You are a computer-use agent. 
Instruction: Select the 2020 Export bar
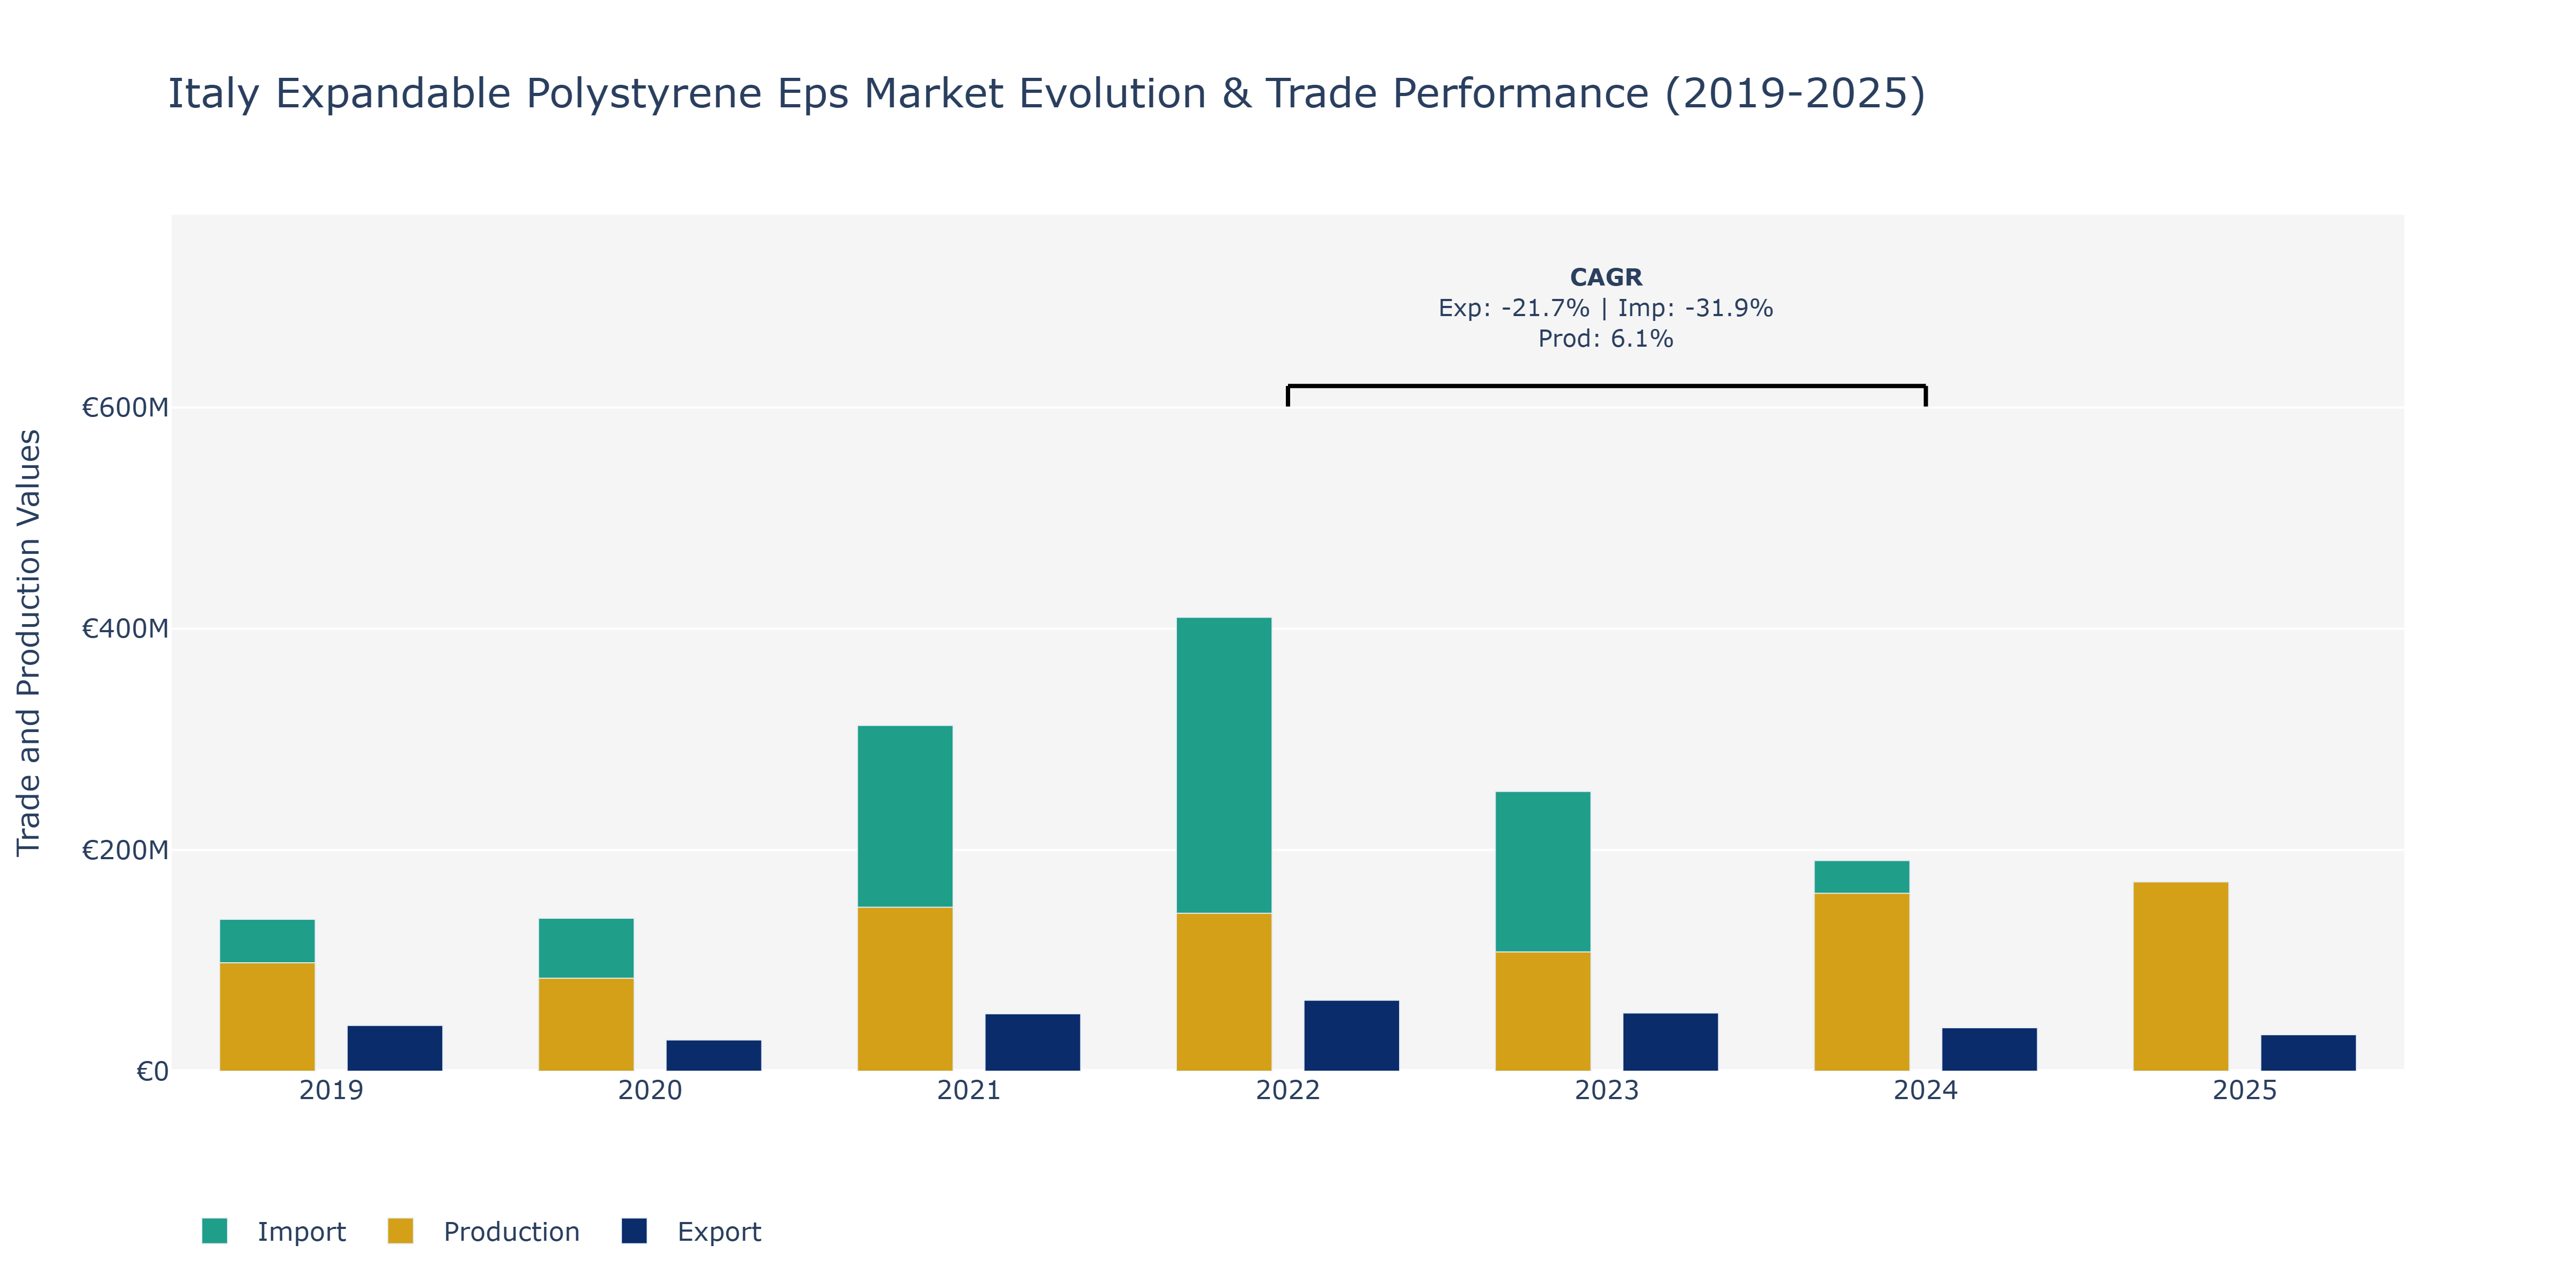[714, 1056]
